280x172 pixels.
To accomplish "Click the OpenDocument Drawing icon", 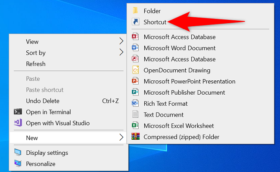I will tap(135, 70).
